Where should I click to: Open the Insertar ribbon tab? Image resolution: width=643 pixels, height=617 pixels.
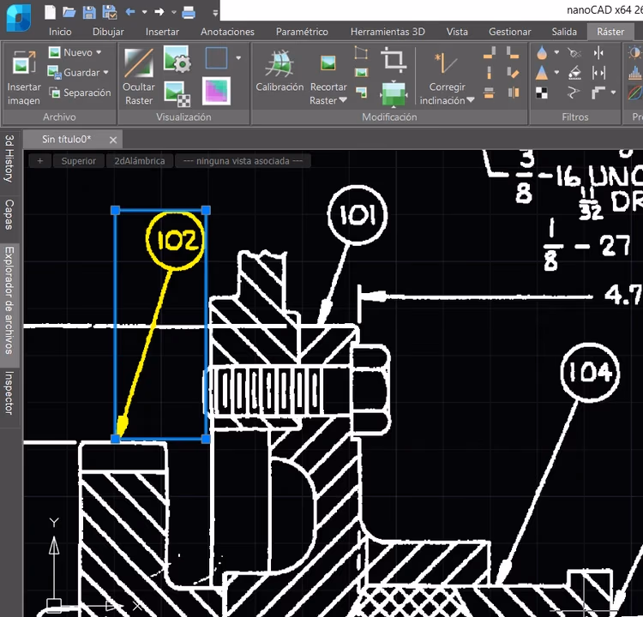(162, 32)
